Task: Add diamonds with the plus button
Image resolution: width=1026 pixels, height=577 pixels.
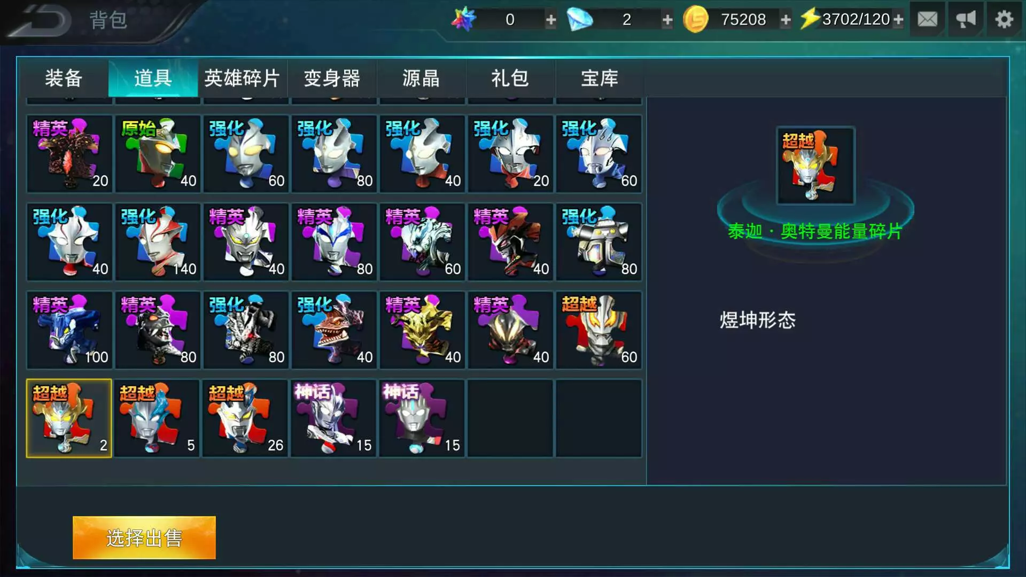Action: (667, 20)
